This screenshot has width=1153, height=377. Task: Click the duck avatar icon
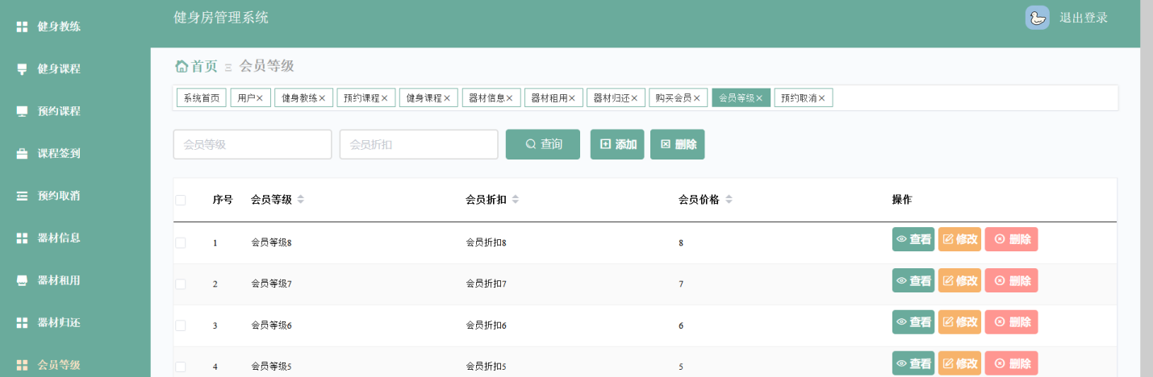pyautogui.click(x=1037, y=18)
